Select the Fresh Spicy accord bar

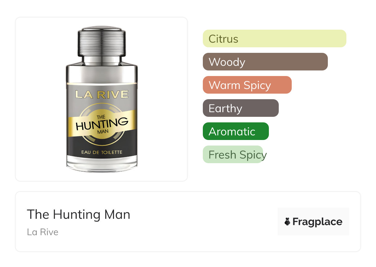[233, 155]
